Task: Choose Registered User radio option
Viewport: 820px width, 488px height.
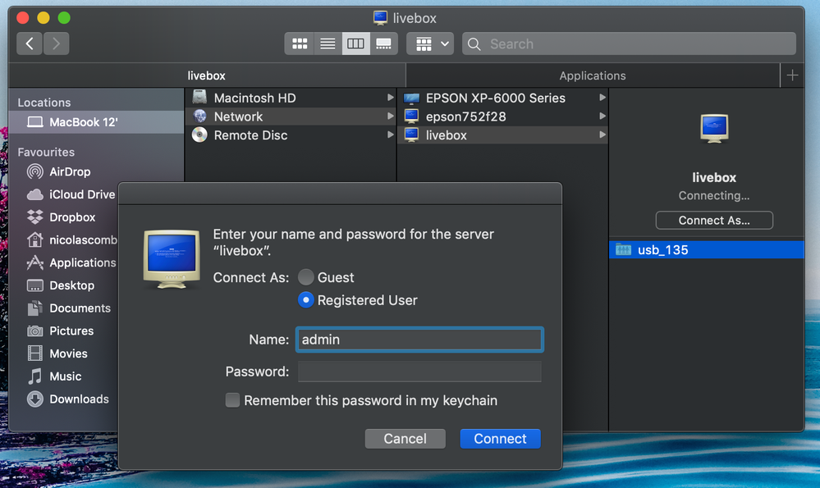Action: [306, 300]
